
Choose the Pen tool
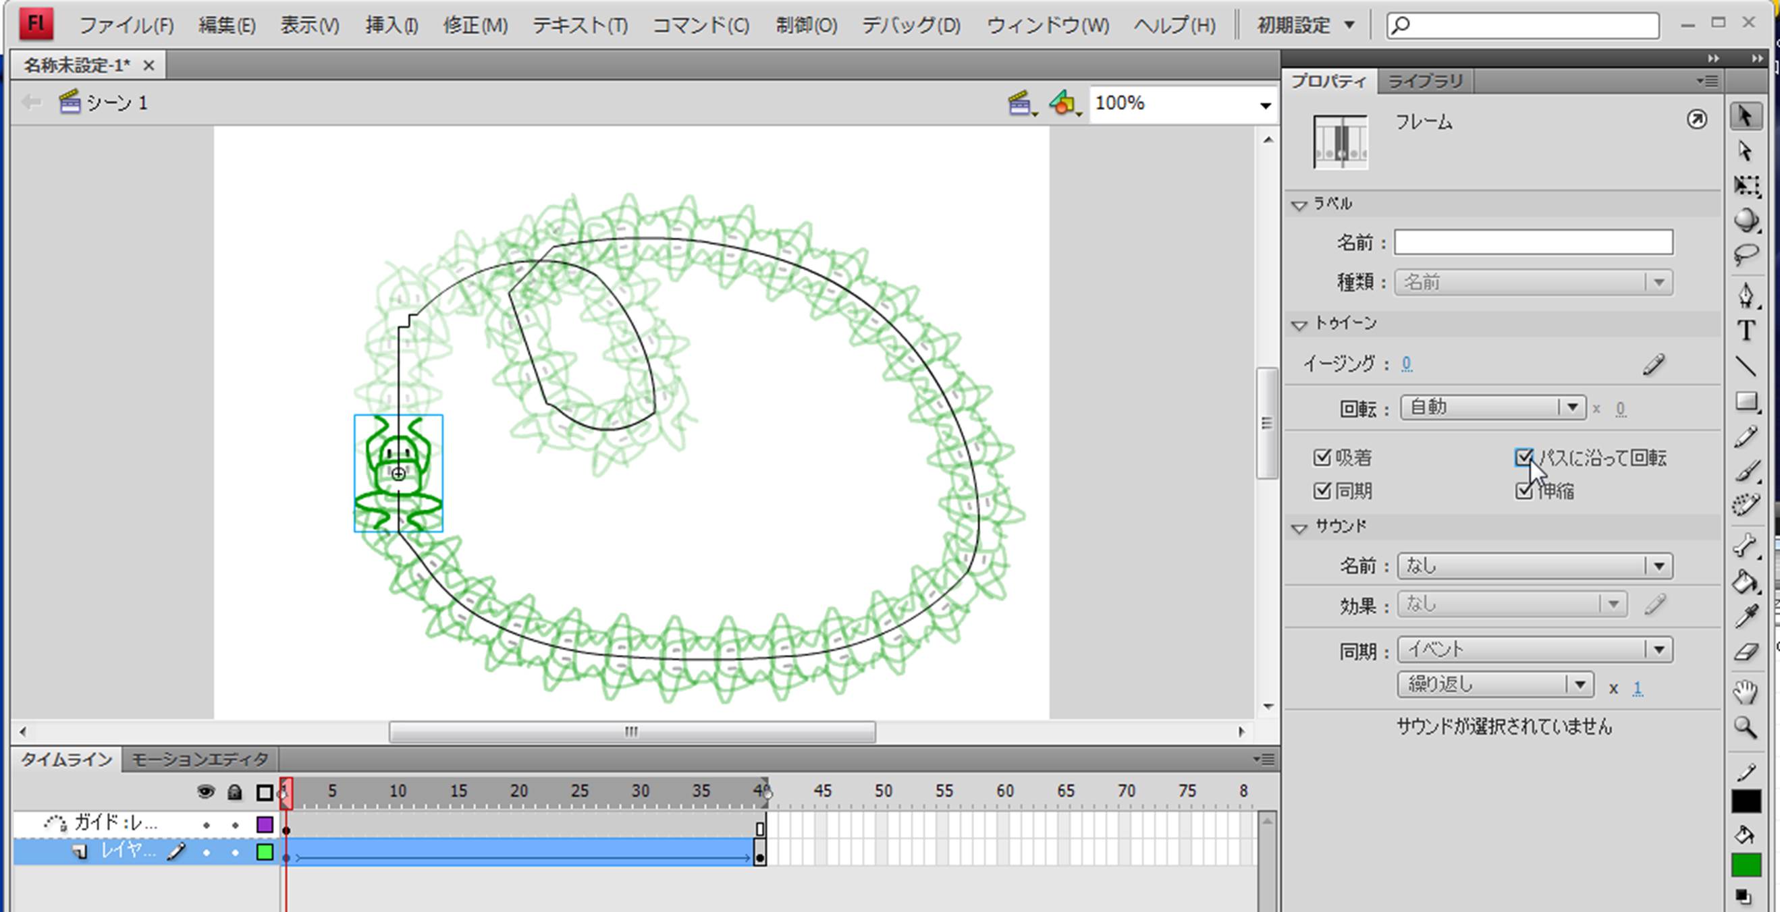point(1746,295)
